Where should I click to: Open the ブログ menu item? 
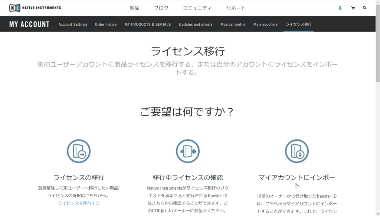click(161, 8)
